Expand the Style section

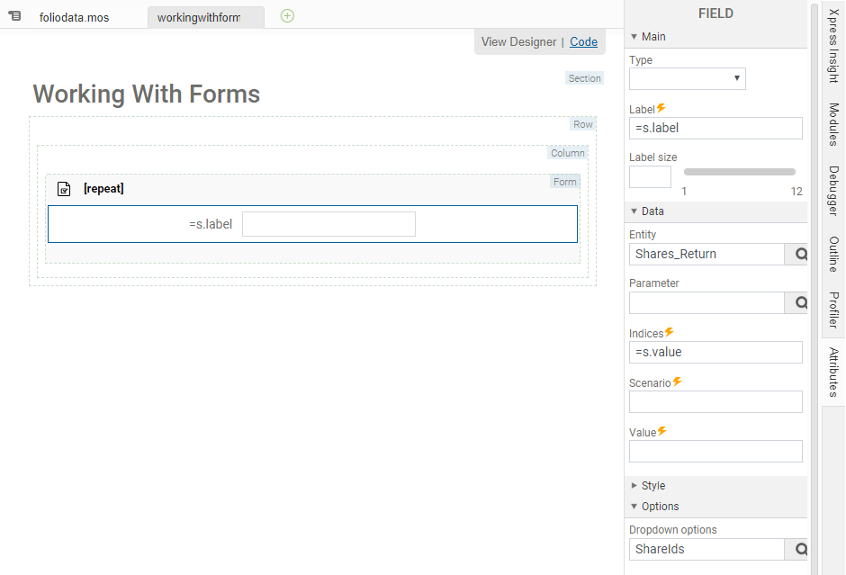(634, 486)
